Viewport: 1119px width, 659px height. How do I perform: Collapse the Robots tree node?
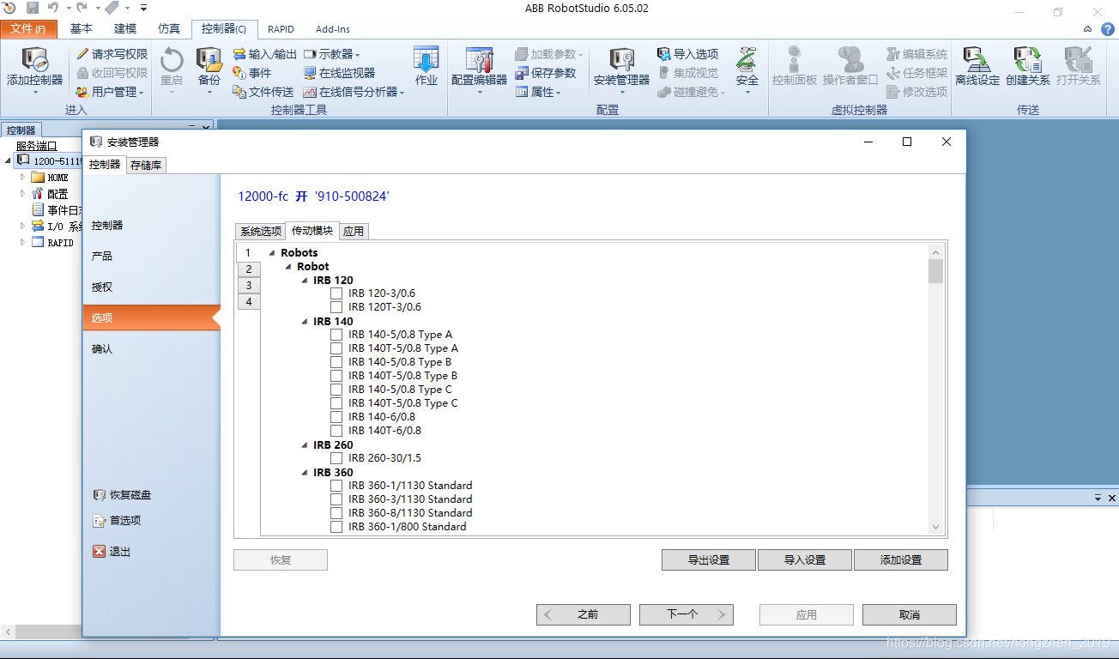(x=272, y=253)
